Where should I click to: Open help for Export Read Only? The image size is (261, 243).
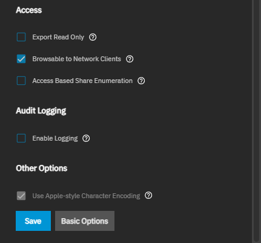tap(93, 37)
